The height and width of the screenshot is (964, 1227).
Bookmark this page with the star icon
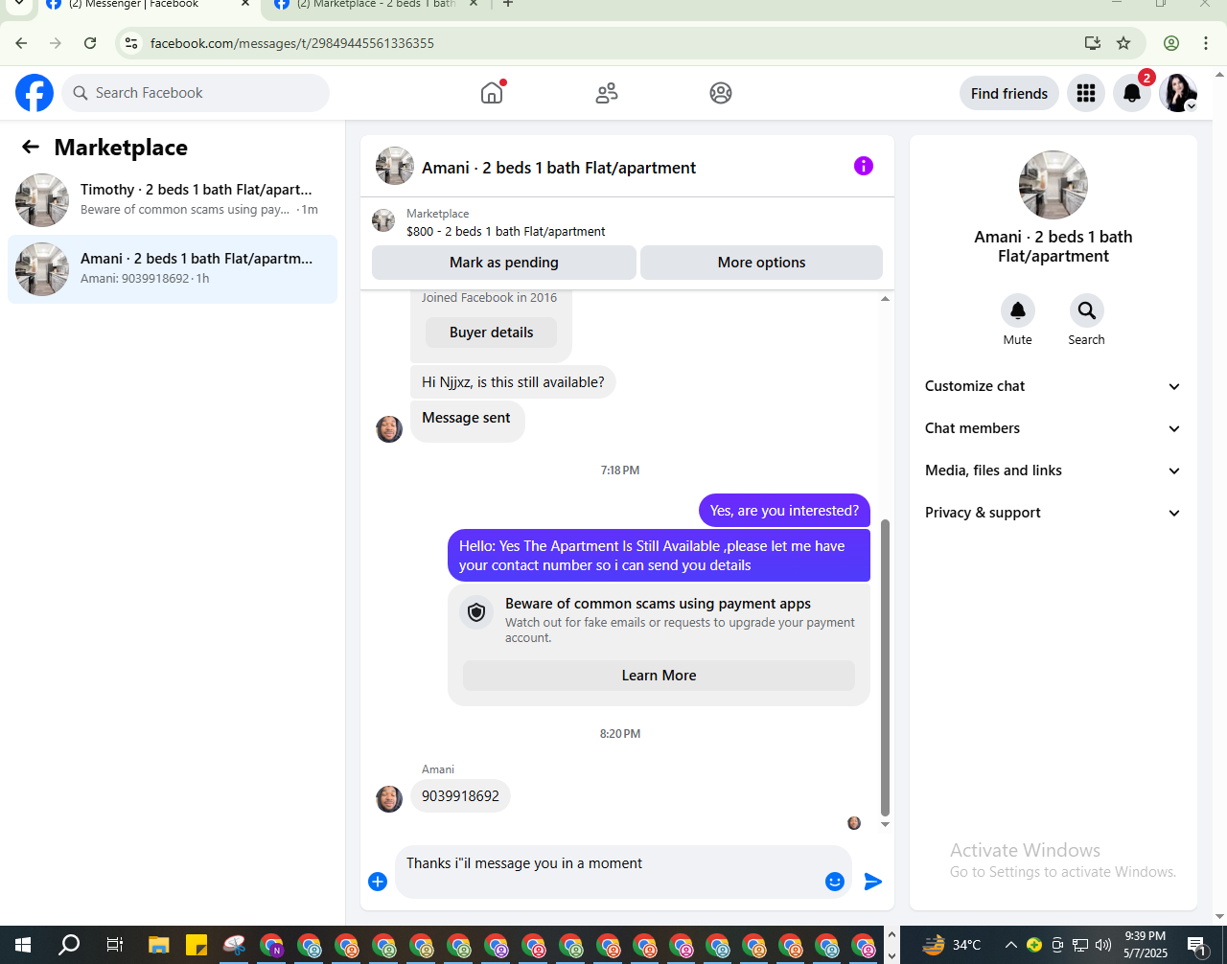1123,43
